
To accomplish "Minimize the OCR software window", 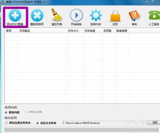I will (x=147, y=1).
